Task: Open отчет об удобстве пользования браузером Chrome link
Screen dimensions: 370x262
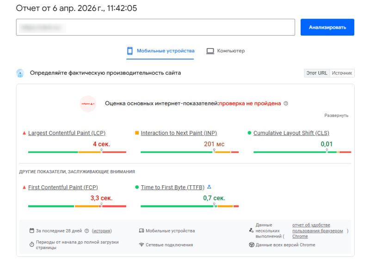Action: click(x=317, y=231)
